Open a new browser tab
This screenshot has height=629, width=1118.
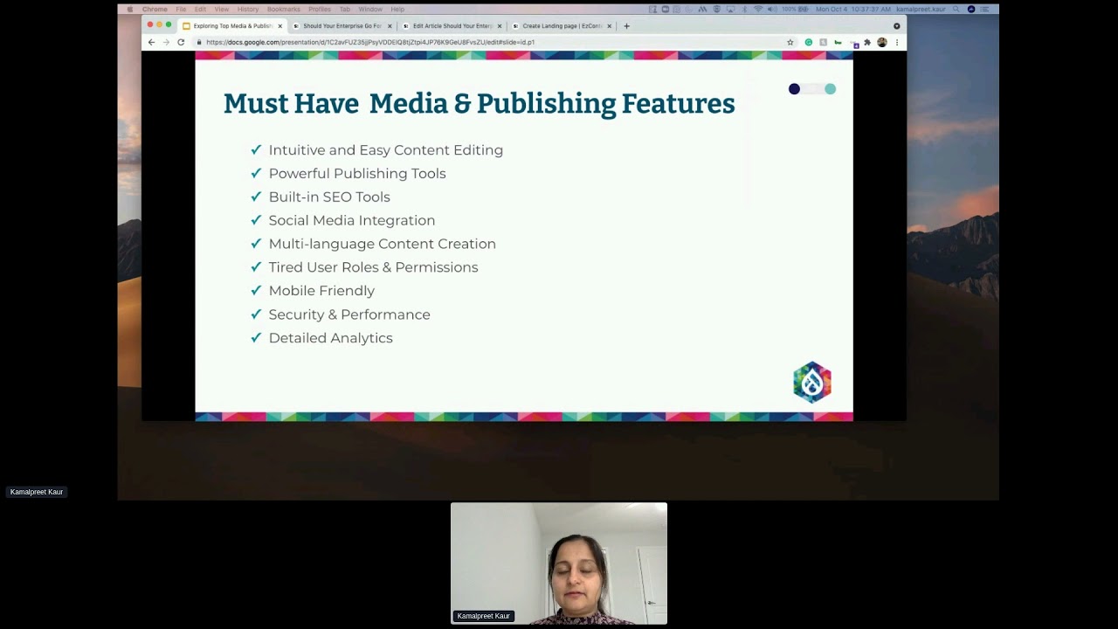pyautogui.click(x=626, y=26)
